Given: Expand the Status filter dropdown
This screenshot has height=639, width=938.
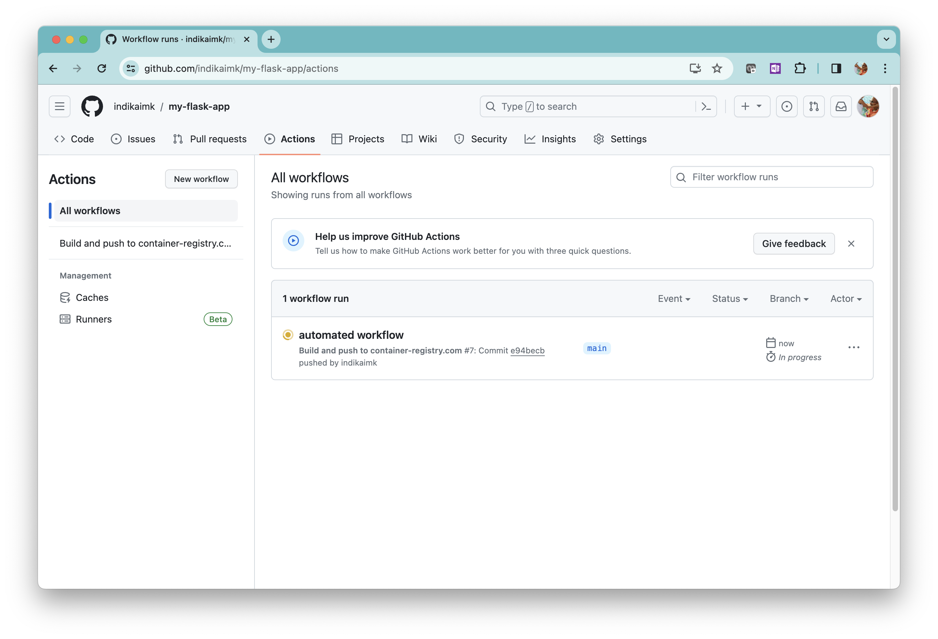Looking at the screenshot, I should (x=730, y=299).
